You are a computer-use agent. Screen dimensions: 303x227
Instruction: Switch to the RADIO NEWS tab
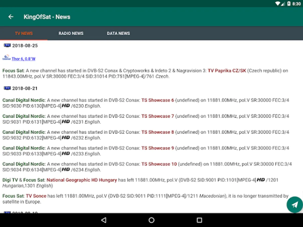pos(71,33)
